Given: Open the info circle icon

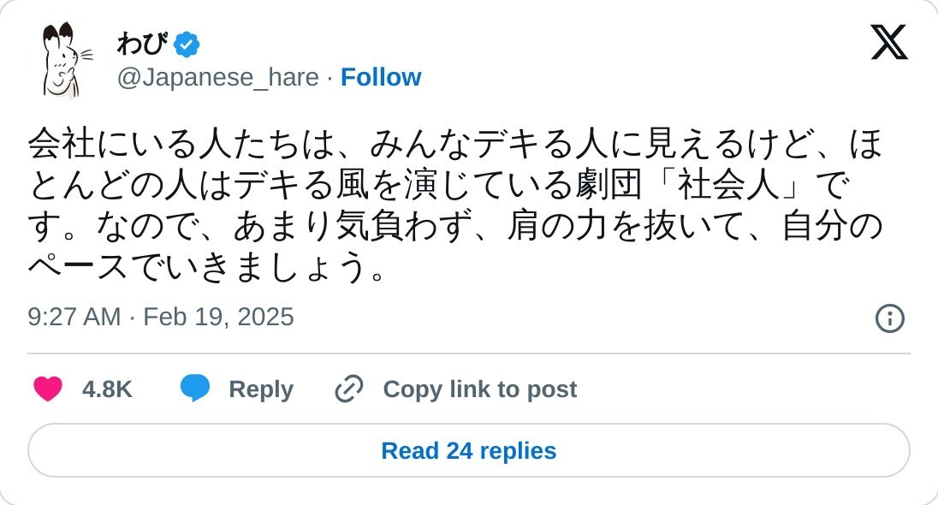Looking at the screenshot, I should click(x=889, y=318).
